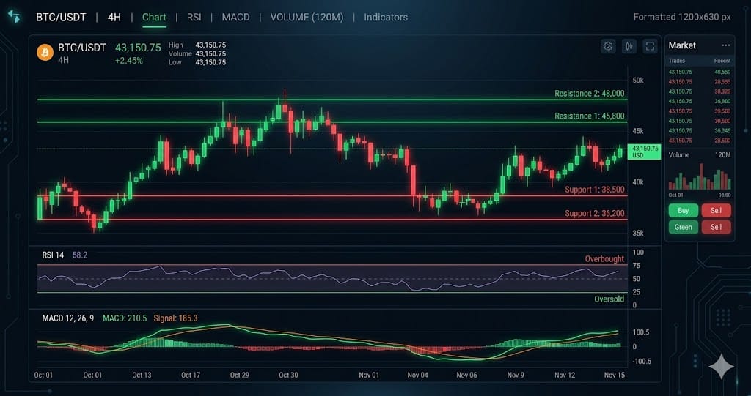
Task: Click the Recent column header
Action: tap(722, 61)
